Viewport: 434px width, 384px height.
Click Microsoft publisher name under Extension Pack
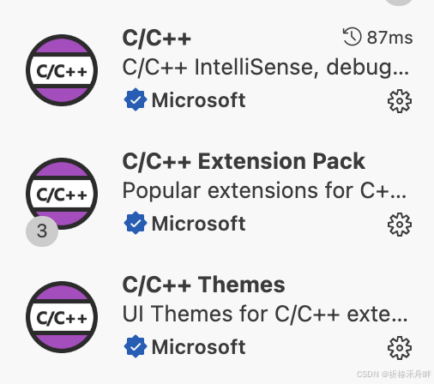coord(198,224)
